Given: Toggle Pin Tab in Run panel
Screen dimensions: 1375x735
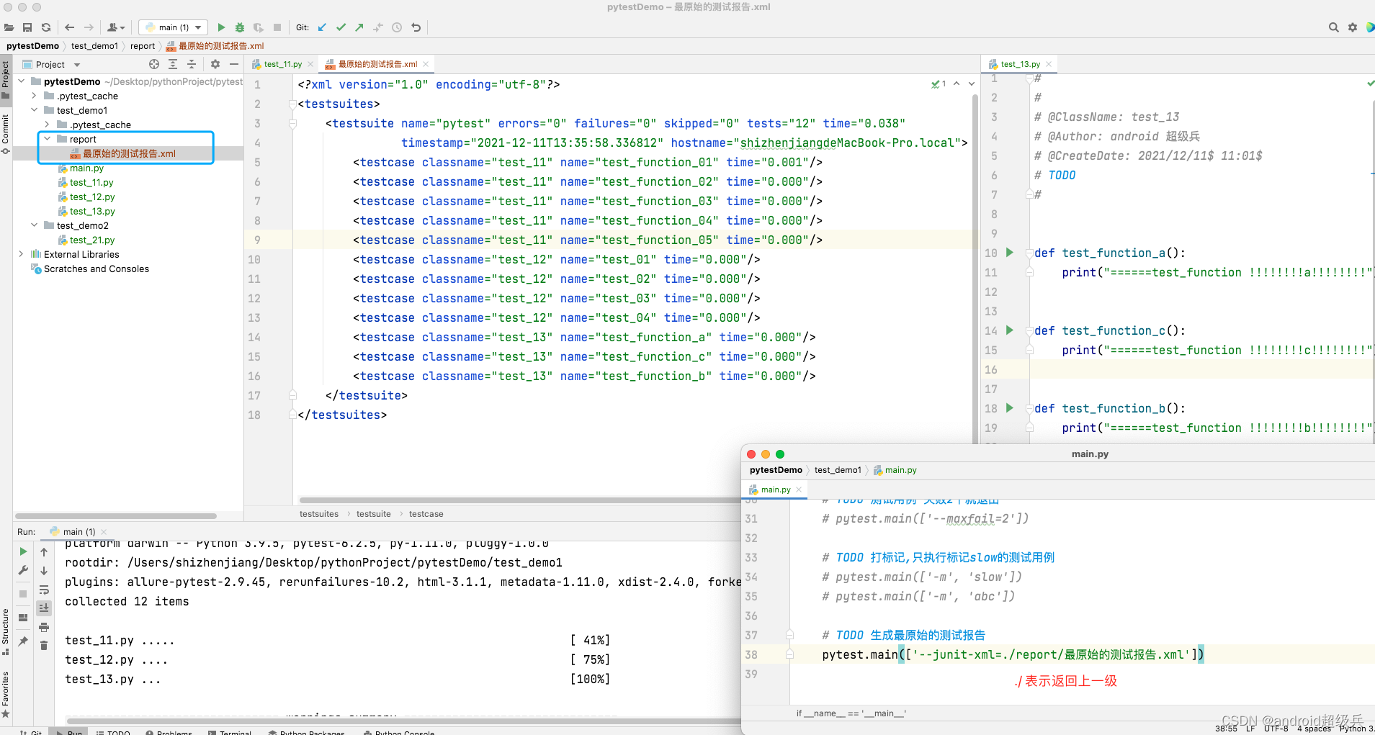Looking at the screenshot, I should coord(23,641).
